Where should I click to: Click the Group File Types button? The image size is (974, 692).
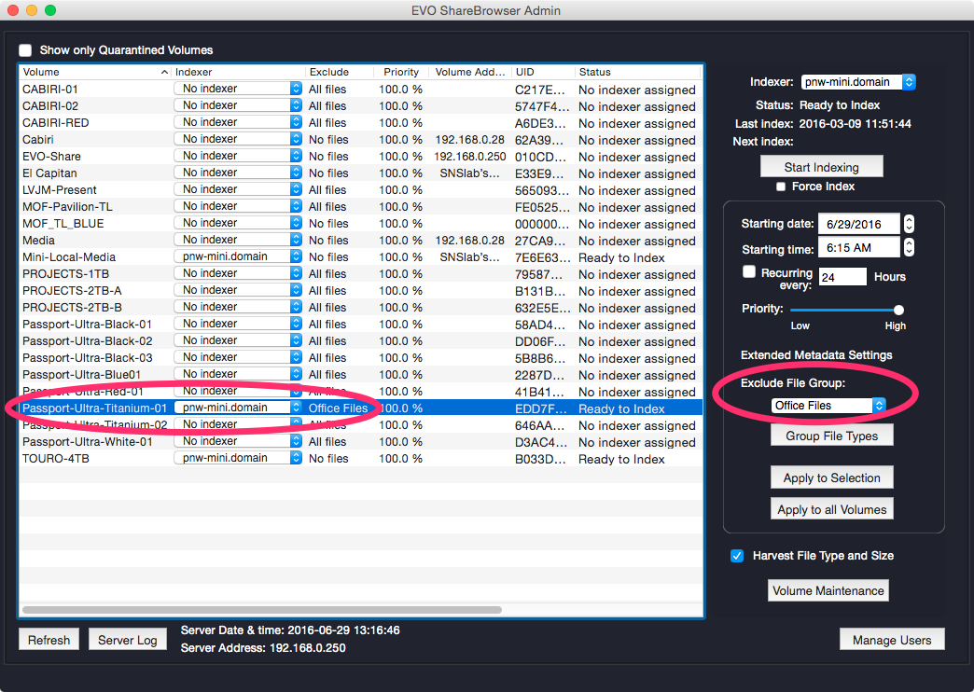[x=832, y=436]
